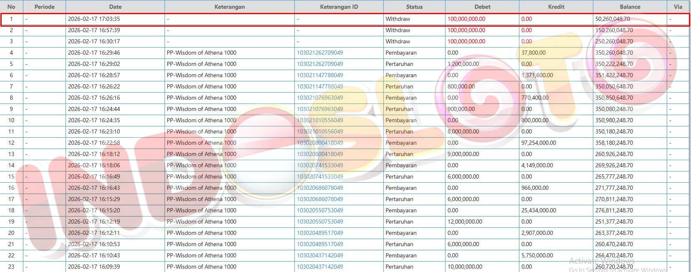Open ID 103021076963049 link in row 9
Image resolution: width=691 pixels, height=272 pixels.
tap(320, 109)
